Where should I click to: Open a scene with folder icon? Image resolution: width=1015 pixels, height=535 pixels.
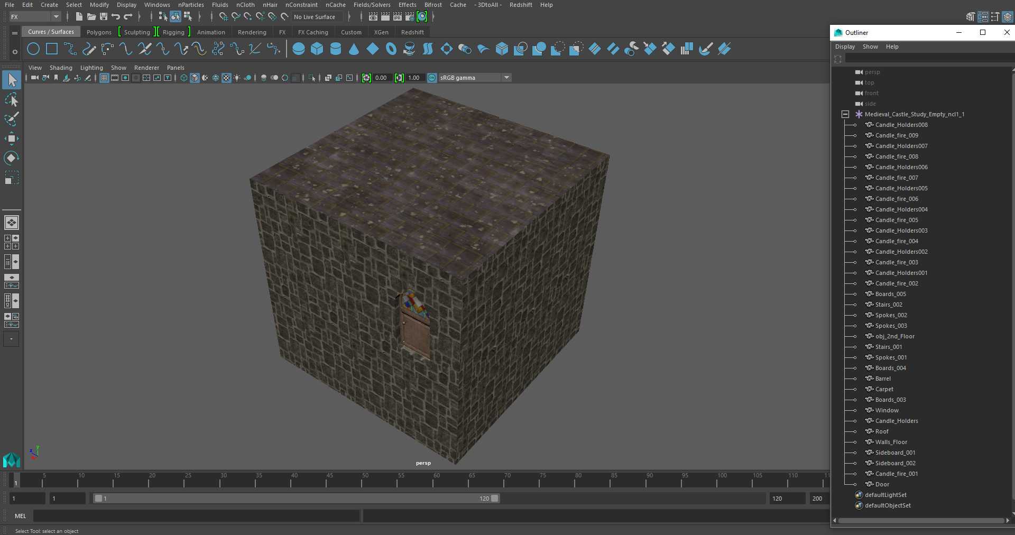pyautogui.click(x=91, y=17)
